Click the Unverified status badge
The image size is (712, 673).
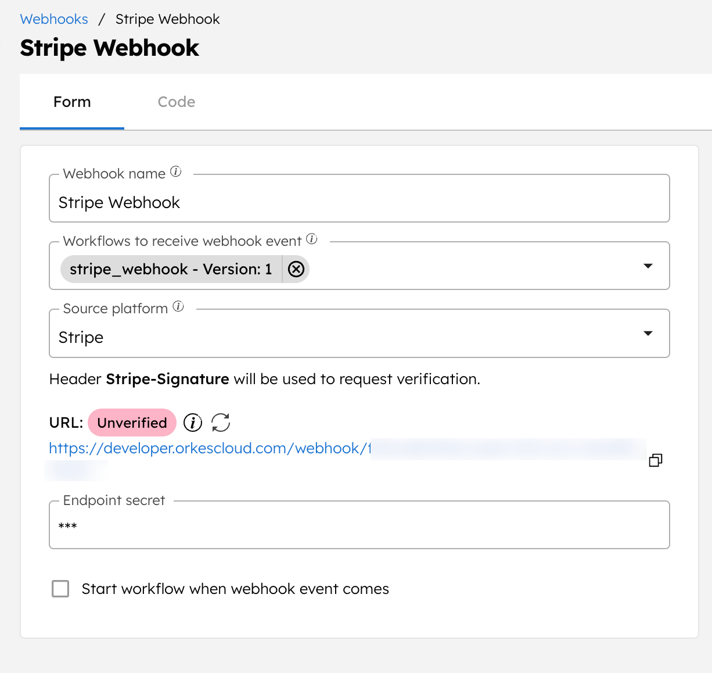coord(132,423)
